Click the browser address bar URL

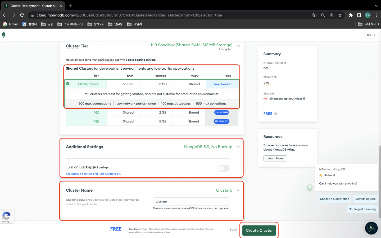coord(129,15)
